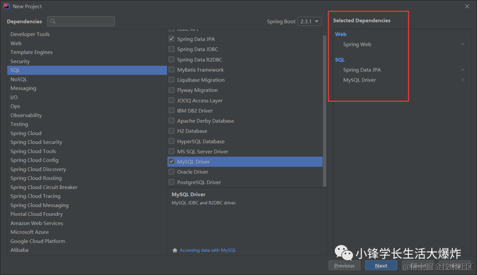This screenshot has height=275, width=477.
Task: Open Accessing data with MySQL guide link
Action: [208, 250]
